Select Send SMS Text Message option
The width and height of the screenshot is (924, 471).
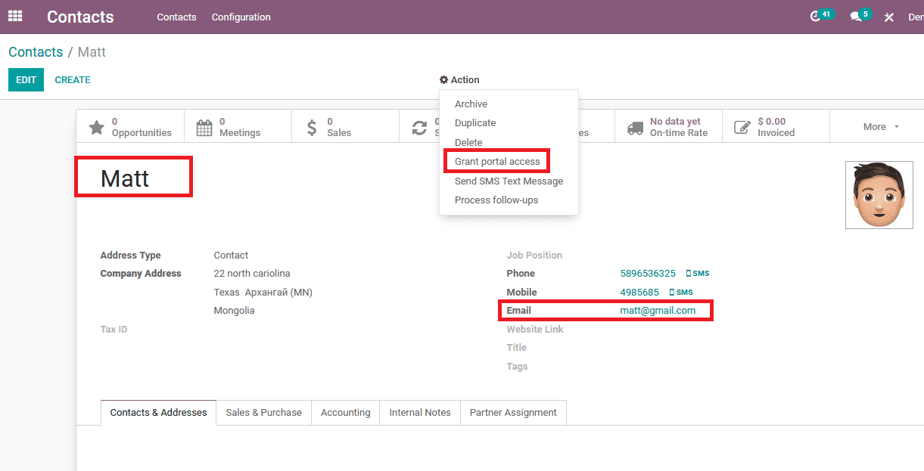coord(509,181)
